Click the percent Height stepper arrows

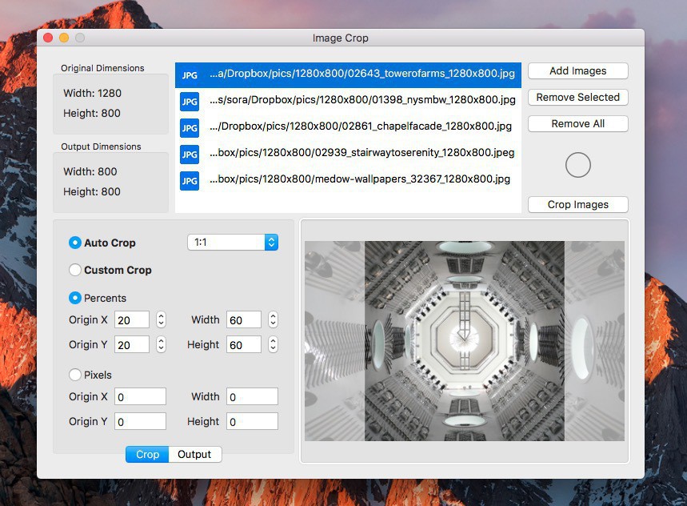[273, 344]
